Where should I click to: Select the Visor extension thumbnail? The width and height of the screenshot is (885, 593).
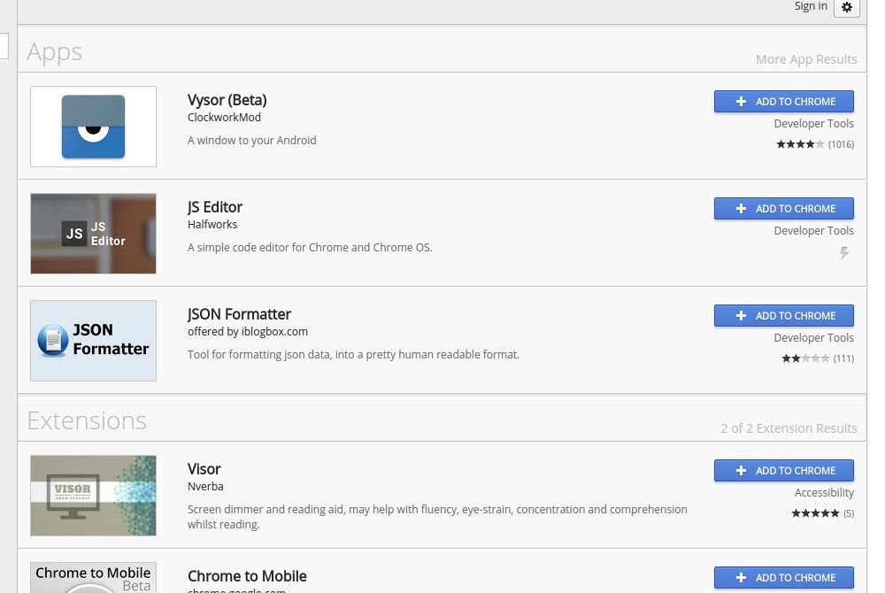pyautogui.click(x=93, y=496)
